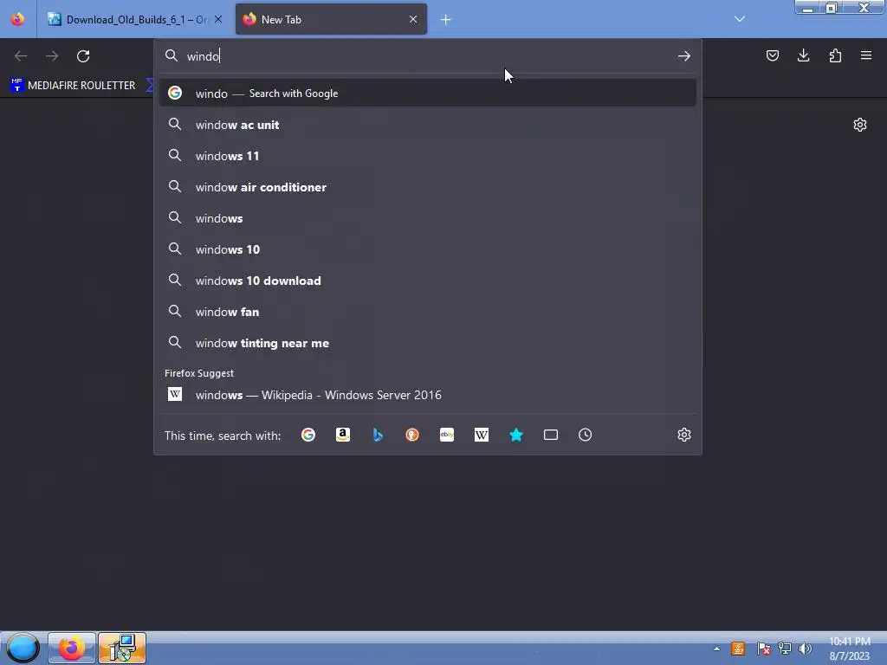Click Firefox taskbar button
The width and height of the screenshot is (887, 665).
(72, 648)
